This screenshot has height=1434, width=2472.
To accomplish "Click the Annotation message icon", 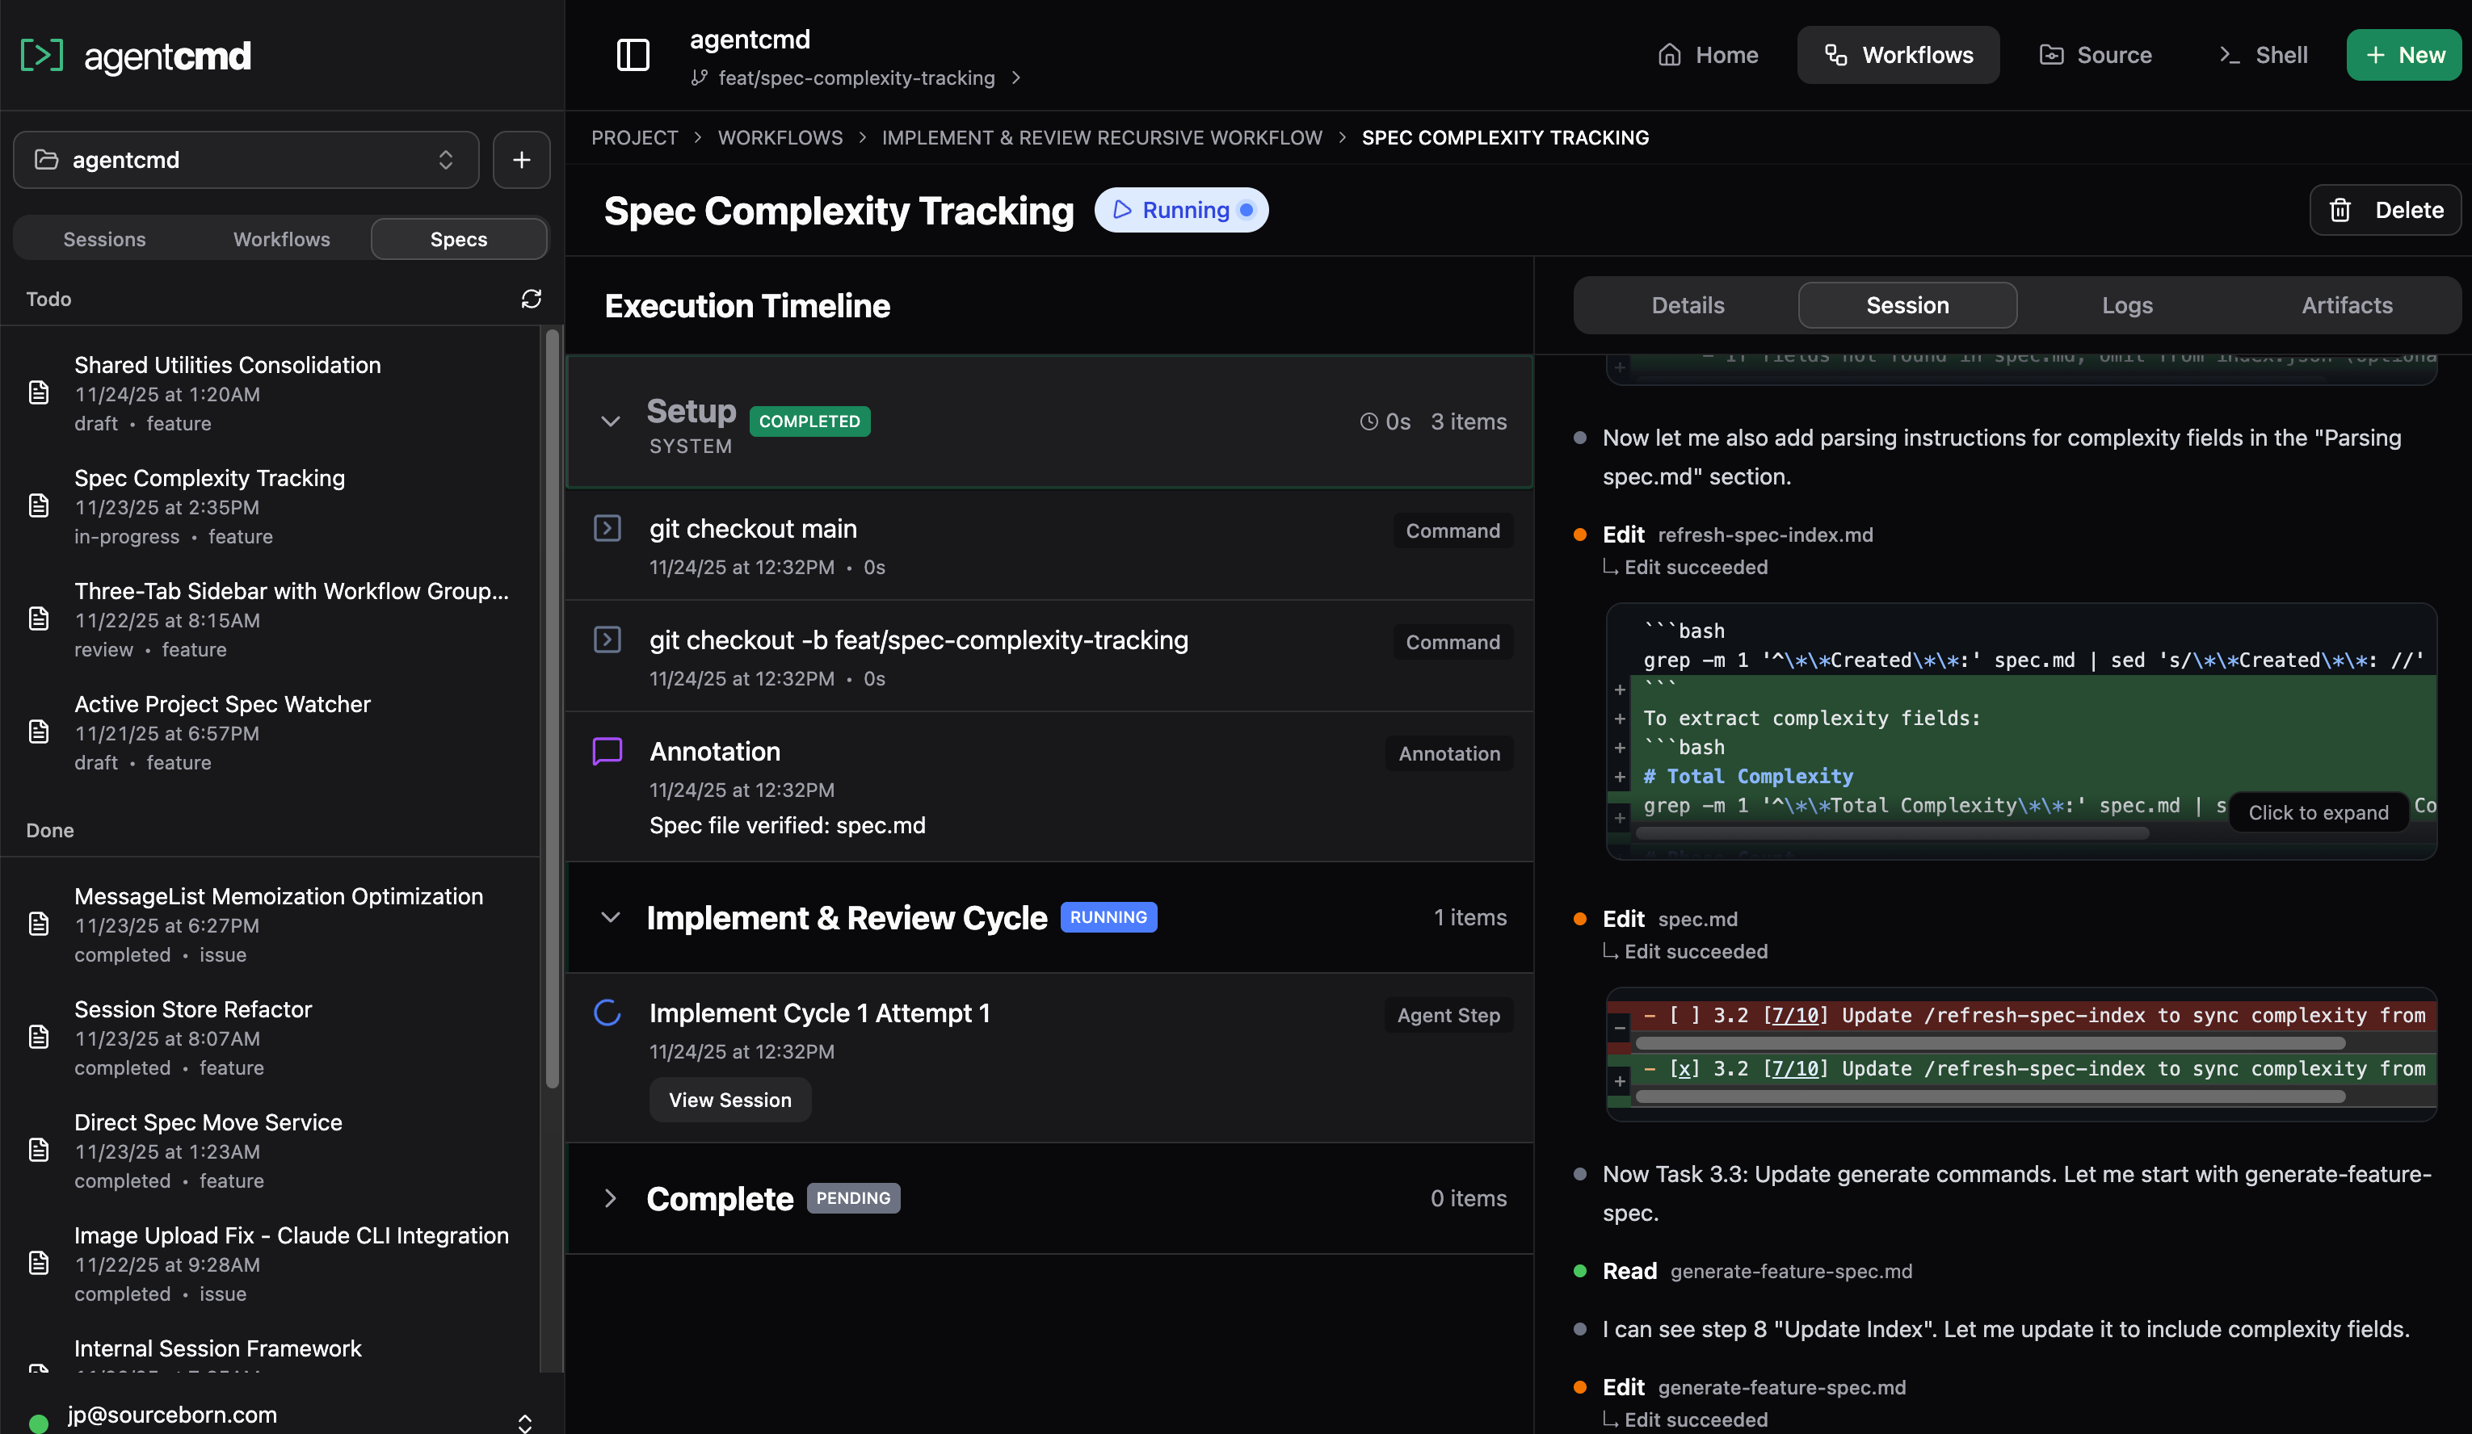I will click(x=607, y=750).
